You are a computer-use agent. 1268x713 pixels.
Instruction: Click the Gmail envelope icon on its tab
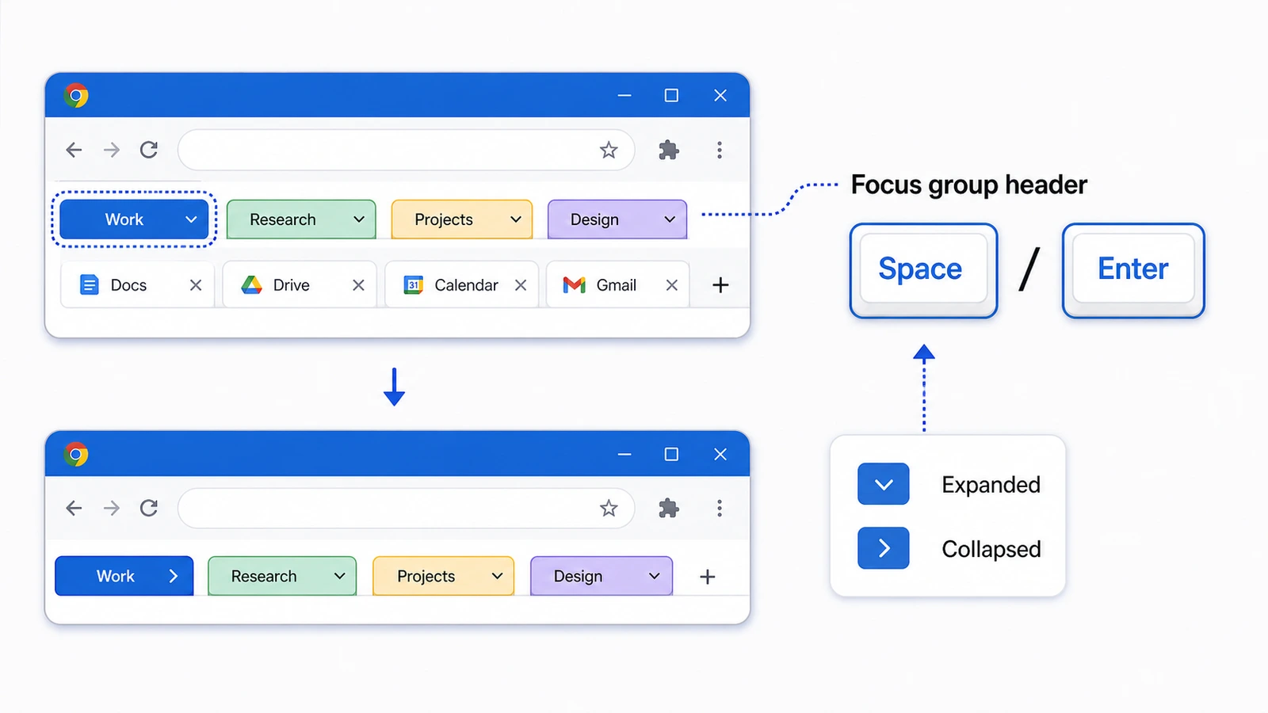575,285
